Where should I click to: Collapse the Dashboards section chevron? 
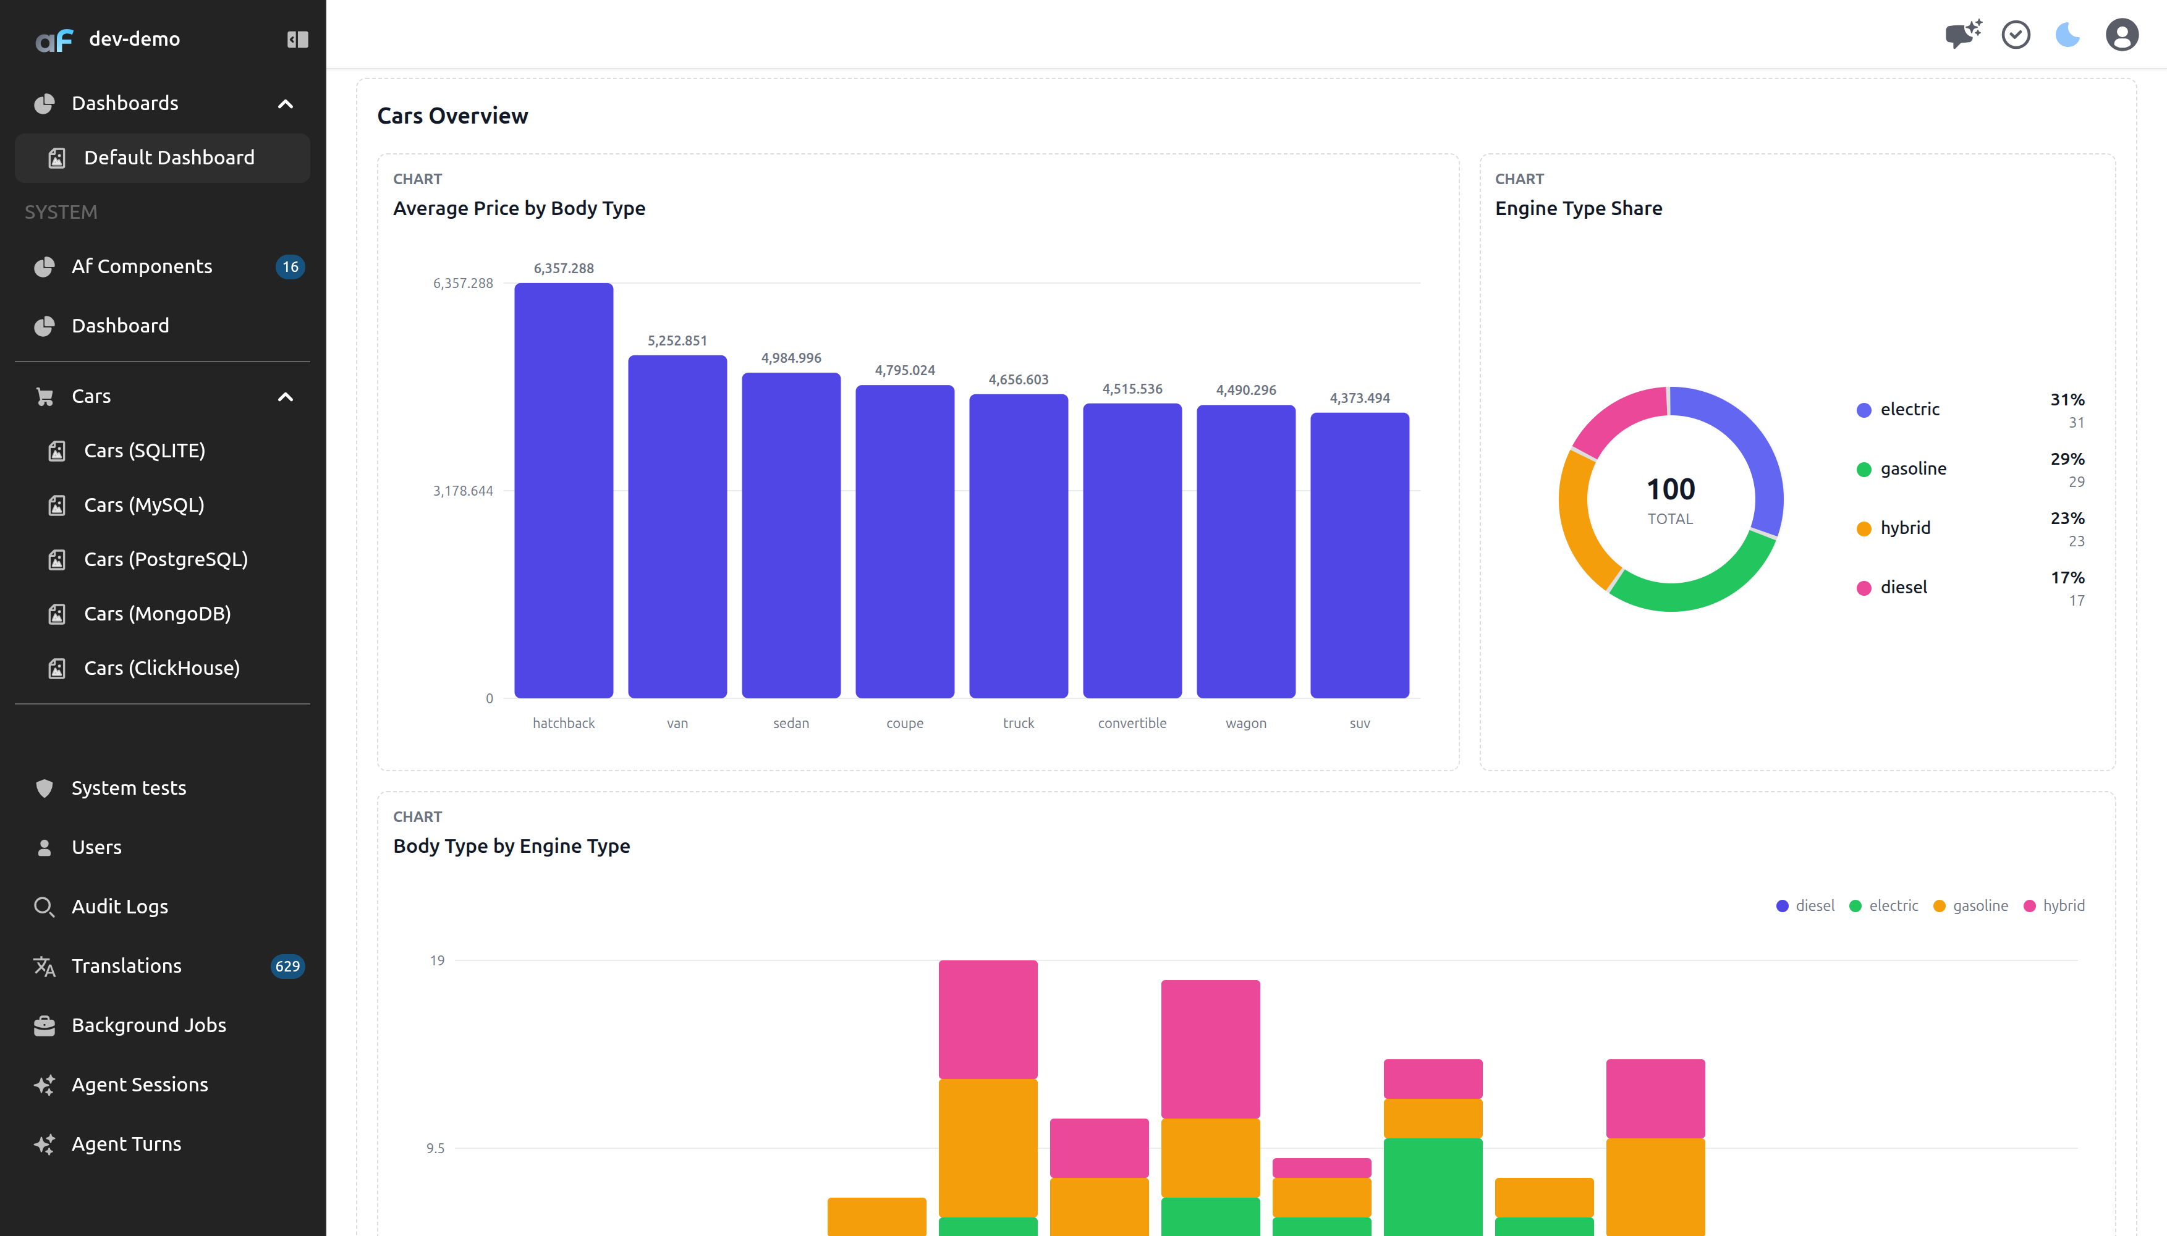285,104
